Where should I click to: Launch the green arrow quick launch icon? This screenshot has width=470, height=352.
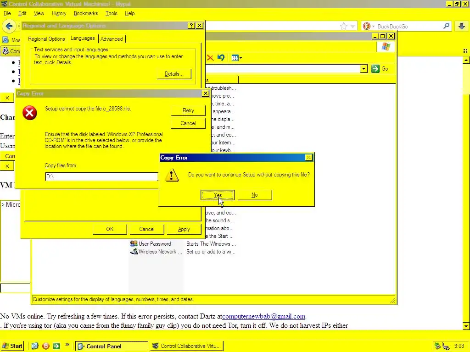[x=56, y=346]
